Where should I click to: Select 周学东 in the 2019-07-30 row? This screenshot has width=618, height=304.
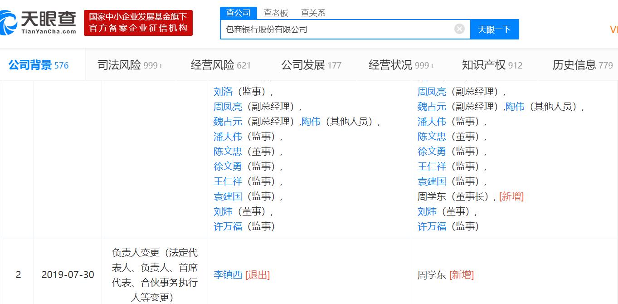tap(432, 275)
